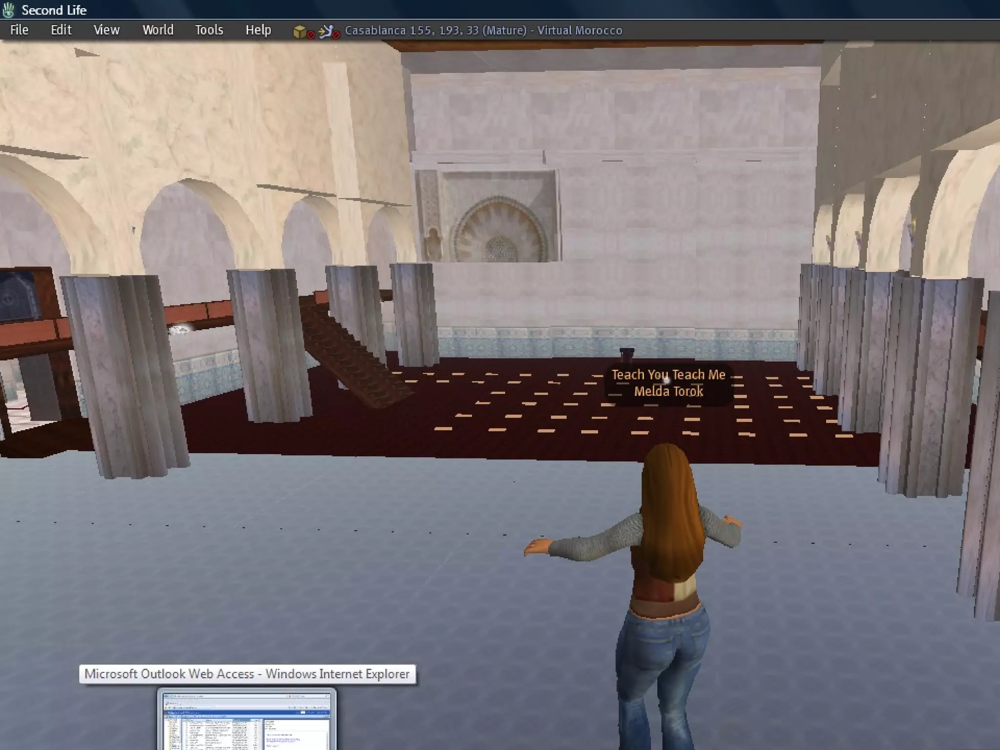Open the Help menu

click(x=258, y=30)
